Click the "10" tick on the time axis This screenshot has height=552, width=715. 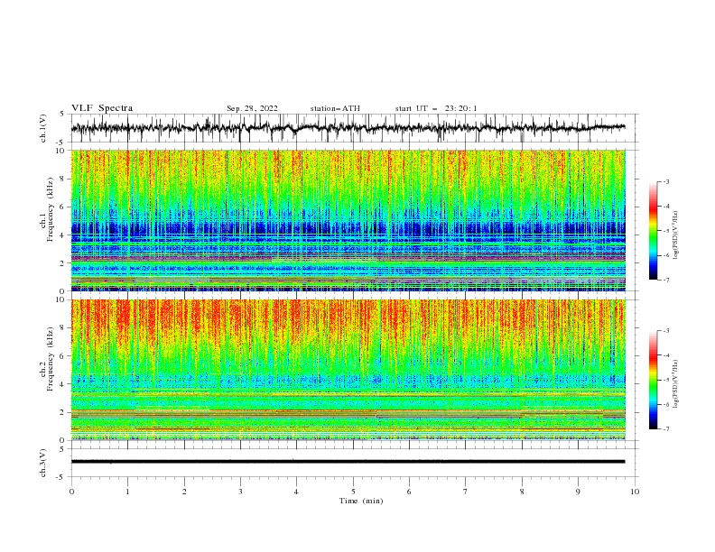click(x=635, y=492)
